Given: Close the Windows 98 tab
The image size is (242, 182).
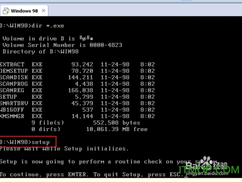Looking at the screenshot, I should tap(44, 11).
